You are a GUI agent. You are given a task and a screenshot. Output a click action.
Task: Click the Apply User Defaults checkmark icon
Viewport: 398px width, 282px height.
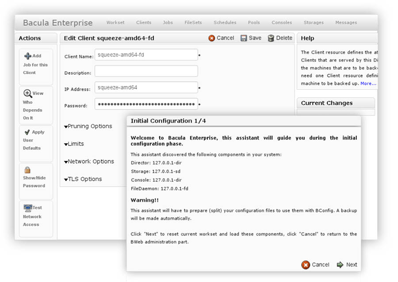(x=27, y=132)
